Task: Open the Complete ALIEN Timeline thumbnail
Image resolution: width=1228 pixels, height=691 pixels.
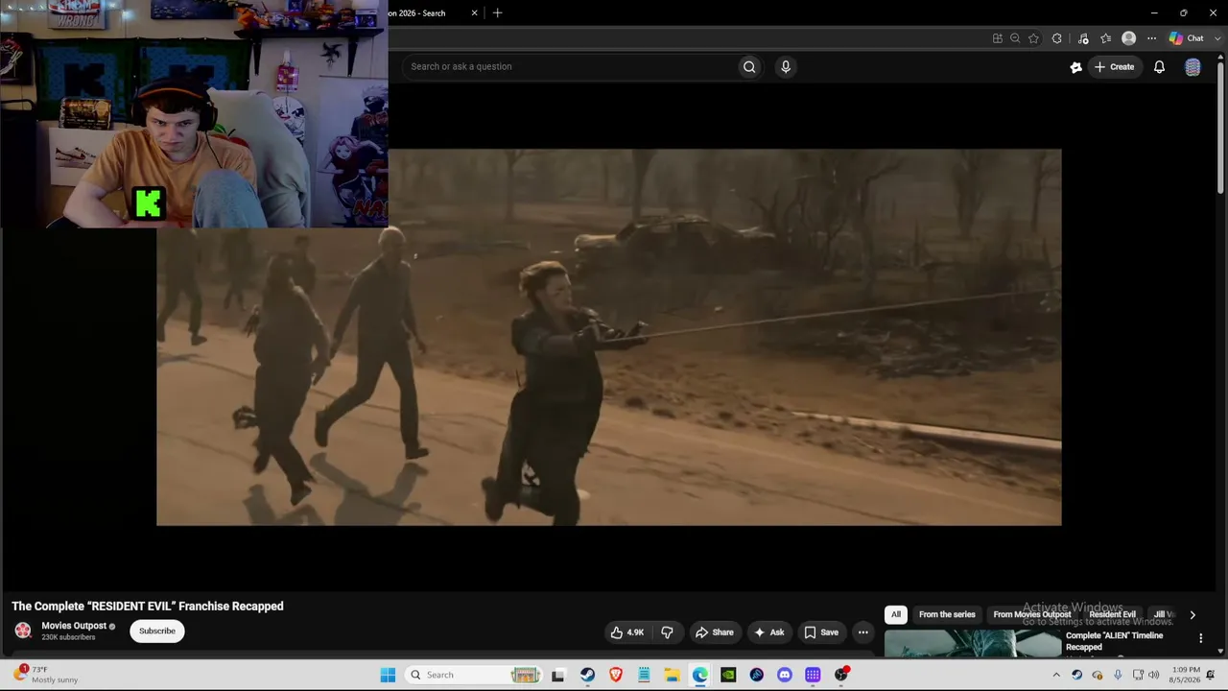Action: click(972, 644)
